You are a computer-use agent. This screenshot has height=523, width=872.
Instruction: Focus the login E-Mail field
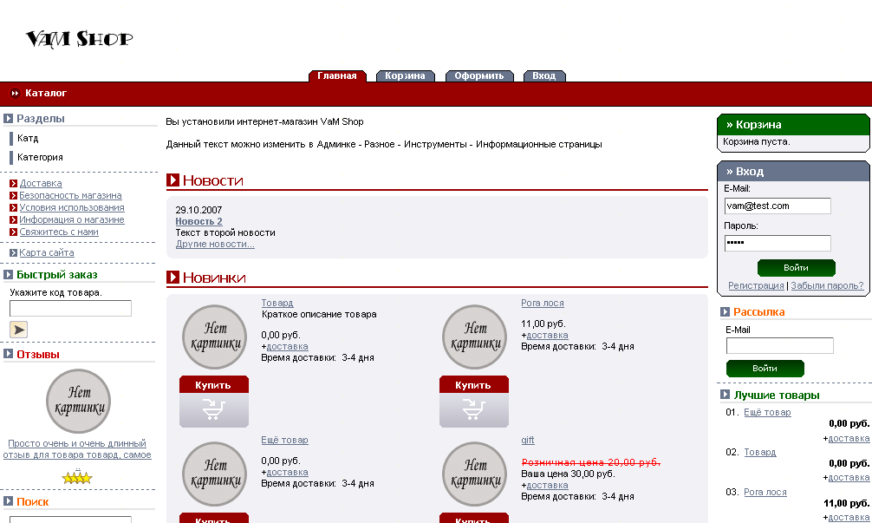pos(778,206)
